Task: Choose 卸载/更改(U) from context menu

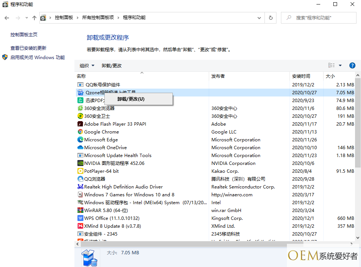Action: 131,99
